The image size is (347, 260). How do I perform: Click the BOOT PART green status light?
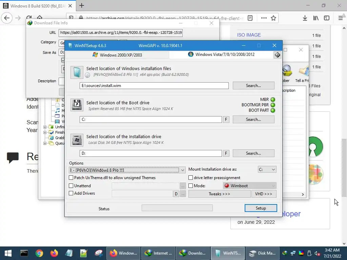point(273,110)
